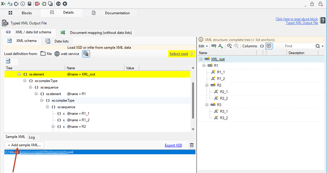The width and height of the screenshot is (327, 173).
Task: Click the run play button icon
Action: click(x=65, y=4)
